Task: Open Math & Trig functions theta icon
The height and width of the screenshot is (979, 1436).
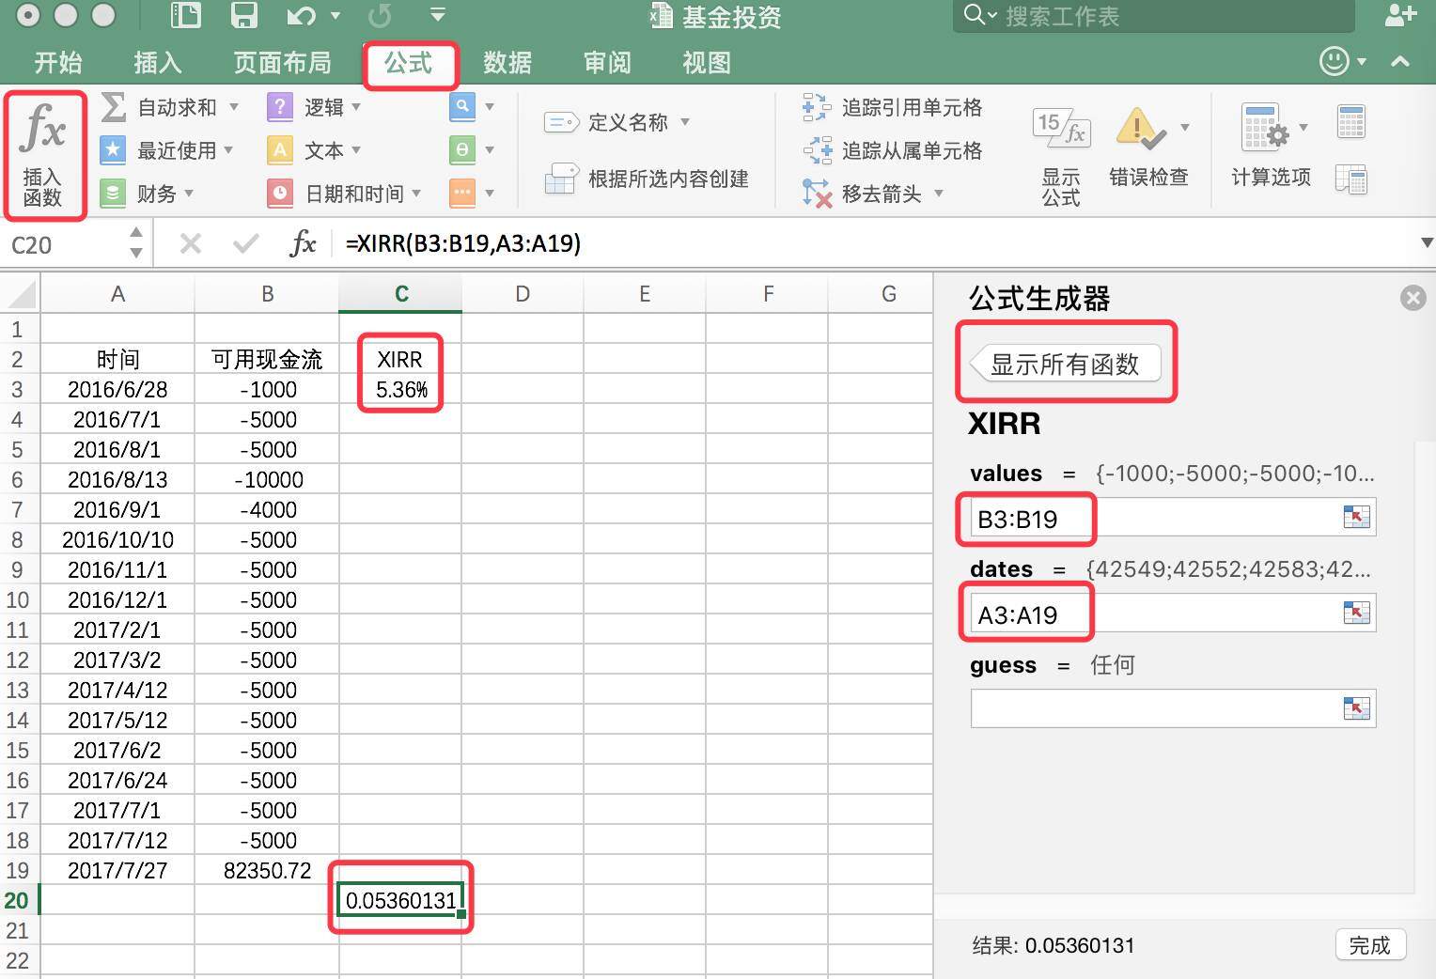Action: (x=462, y=150)
